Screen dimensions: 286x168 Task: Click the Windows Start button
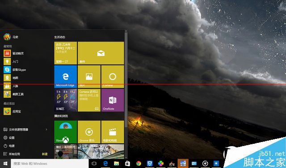point(5,164)
